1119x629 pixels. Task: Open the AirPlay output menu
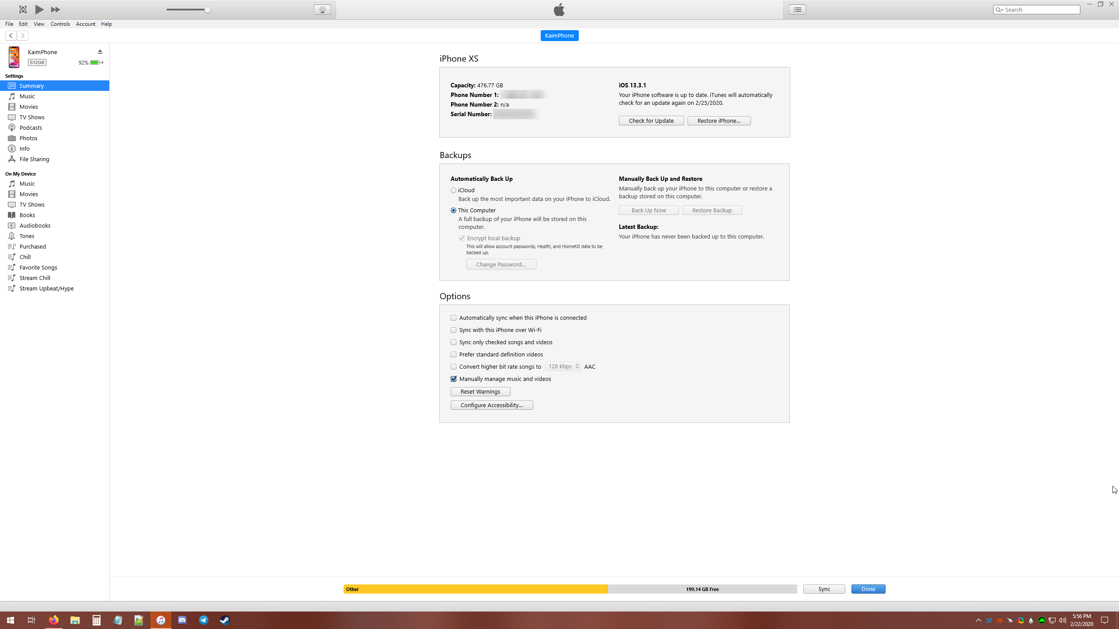tap(322, 10)
